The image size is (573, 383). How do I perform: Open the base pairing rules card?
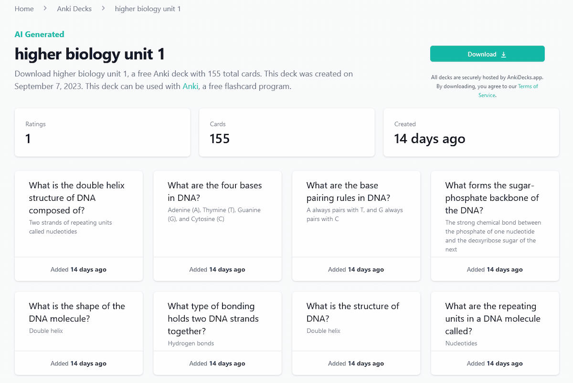tap(356, 226)
